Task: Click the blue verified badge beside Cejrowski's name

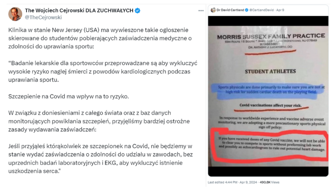Action: pyautogui.click(x=137, y=11)
